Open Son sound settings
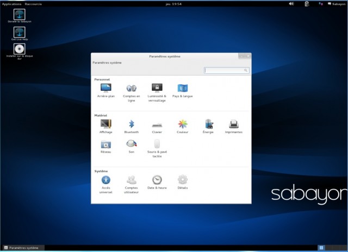348x252 pixels. (132, 146)
